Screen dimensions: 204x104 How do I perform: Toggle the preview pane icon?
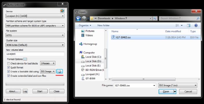[189, 25]
